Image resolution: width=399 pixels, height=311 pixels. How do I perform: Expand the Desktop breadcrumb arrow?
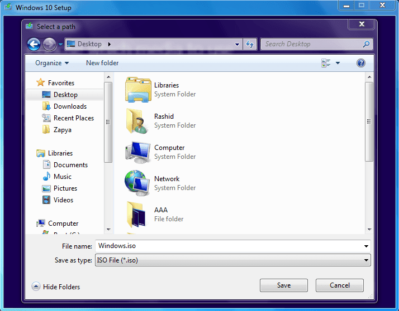coord(110,44)
